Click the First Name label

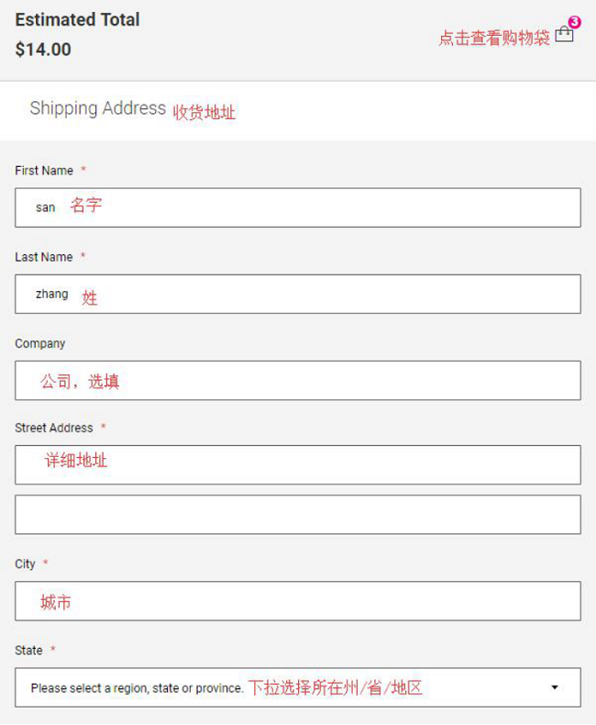44,171
